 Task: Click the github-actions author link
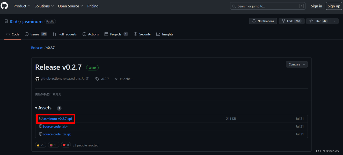[51, 78]
